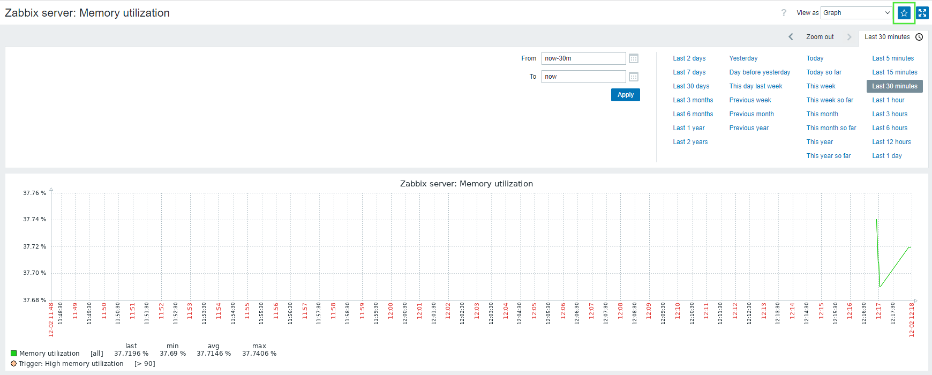This screenshot has width=932, height=375.
Task: Click the clock icon on time tab
Action: click(x=919, y=37)
